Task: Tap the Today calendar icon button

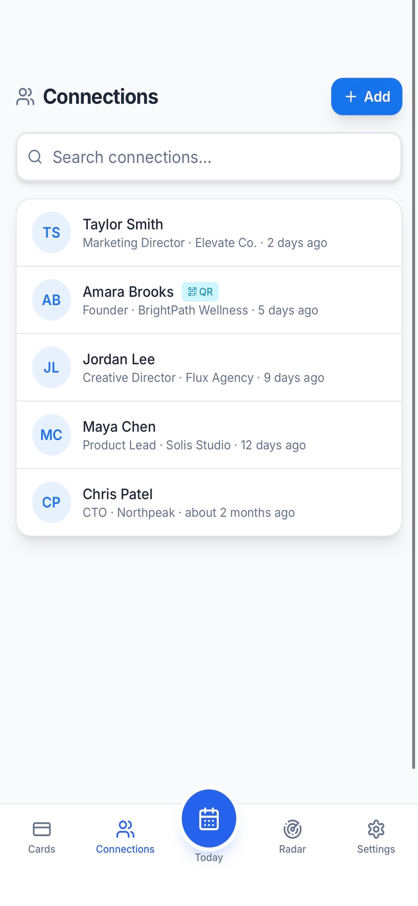Action: click(x=209, y=818)
